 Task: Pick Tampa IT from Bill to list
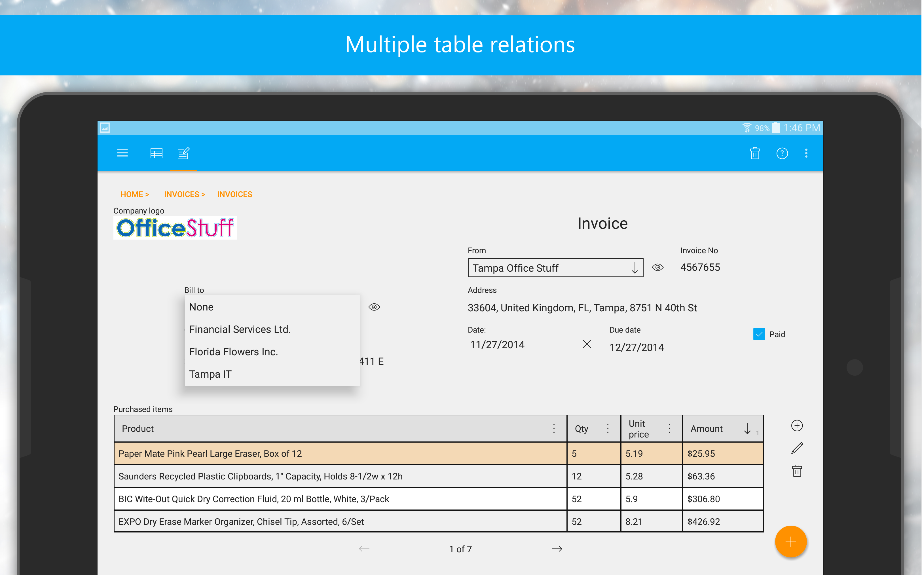(x=272, y=374)
